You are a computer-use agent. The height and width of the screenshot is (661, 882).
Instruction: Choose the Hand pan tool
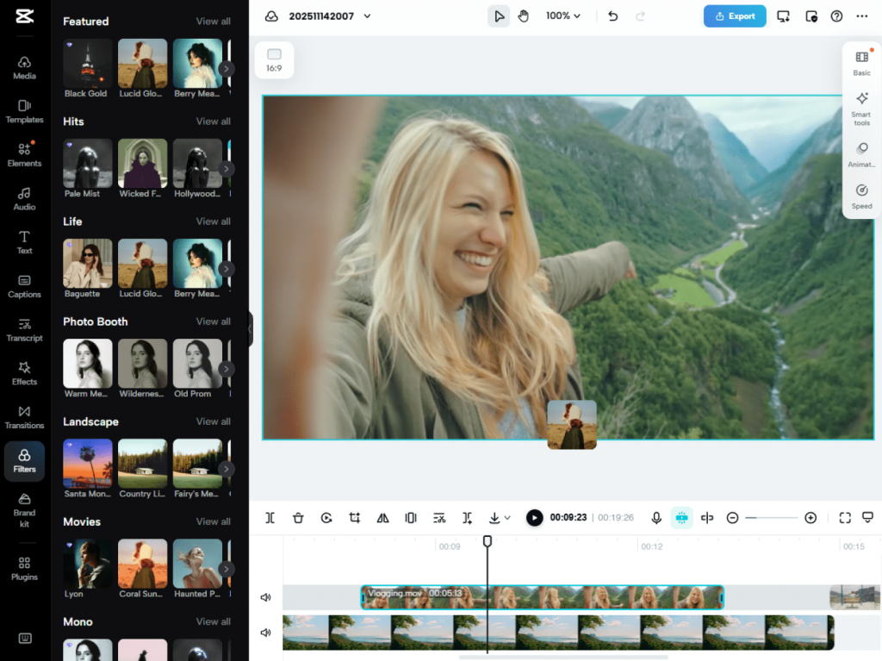click(523, 16)
